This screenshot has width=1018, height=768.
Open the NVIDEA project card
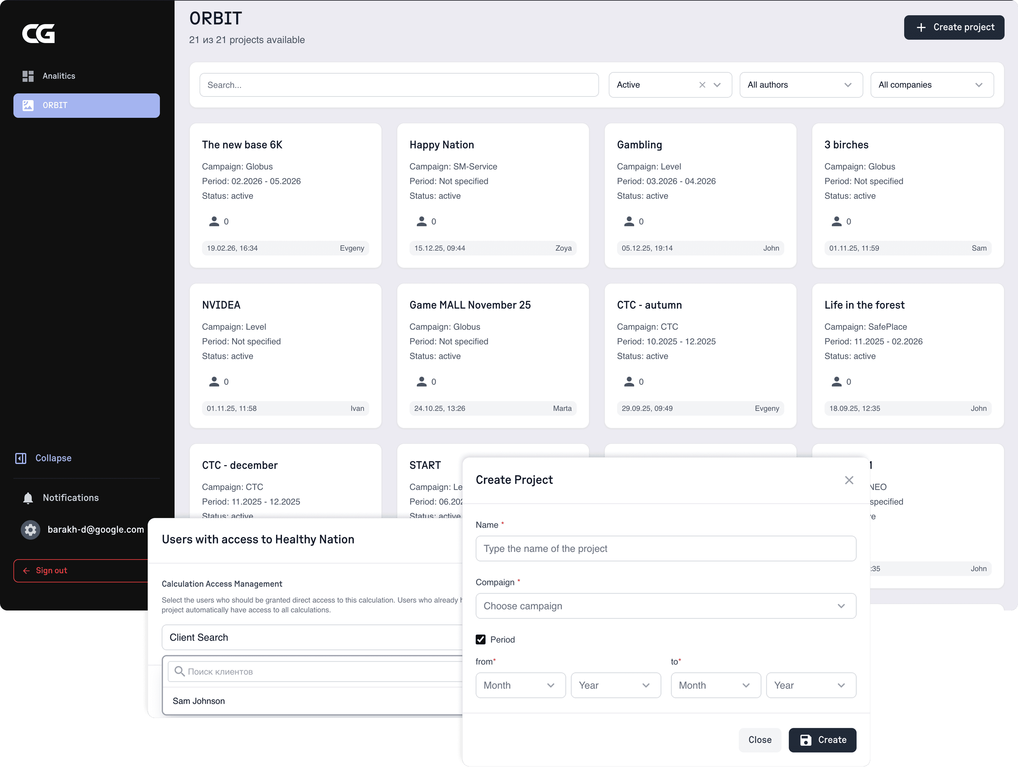pyautogui.click(x=285, y=355)
